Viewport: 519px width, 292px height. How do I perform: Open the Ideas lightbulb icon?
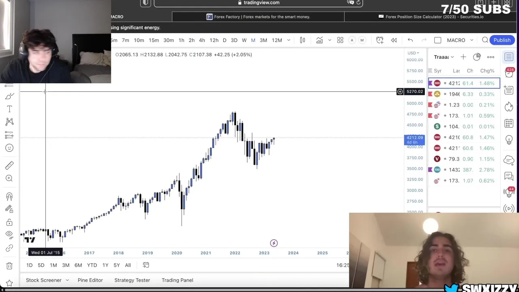pos(509,140)
